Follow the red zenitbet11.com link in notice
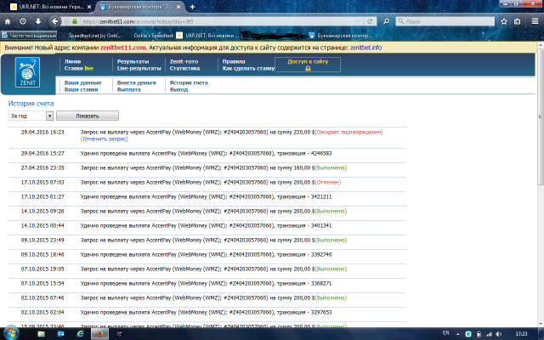Image resolution: width=544 pixels, height=340 pixels. point(122,48)
